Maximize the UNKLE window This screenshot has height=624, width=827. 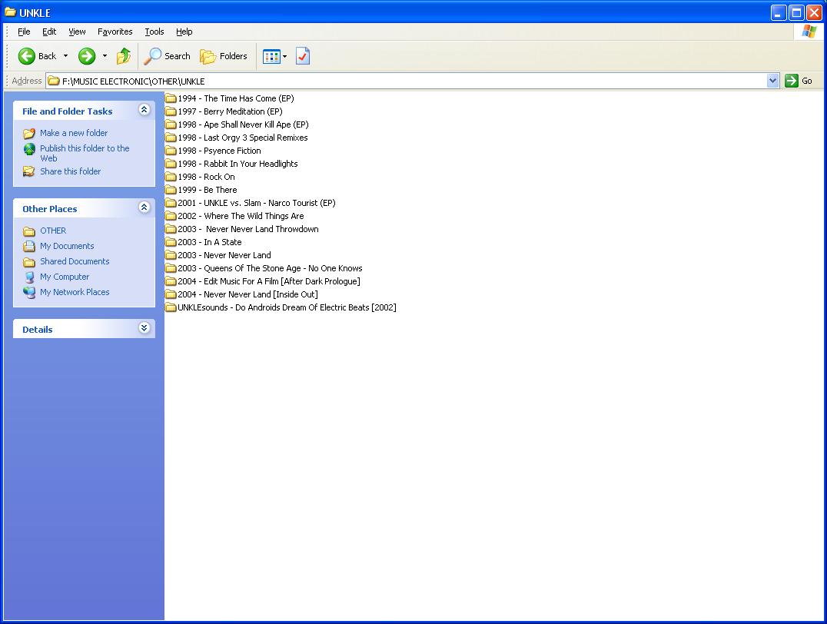pyautogui.click(x=796, y=12)
